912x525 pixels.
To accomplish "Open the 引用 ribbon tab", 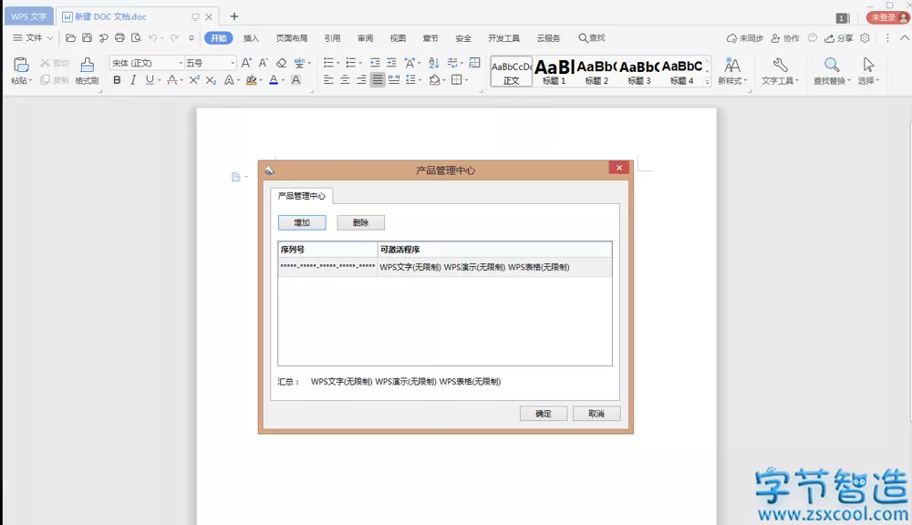I will click(x=332, y=38).
